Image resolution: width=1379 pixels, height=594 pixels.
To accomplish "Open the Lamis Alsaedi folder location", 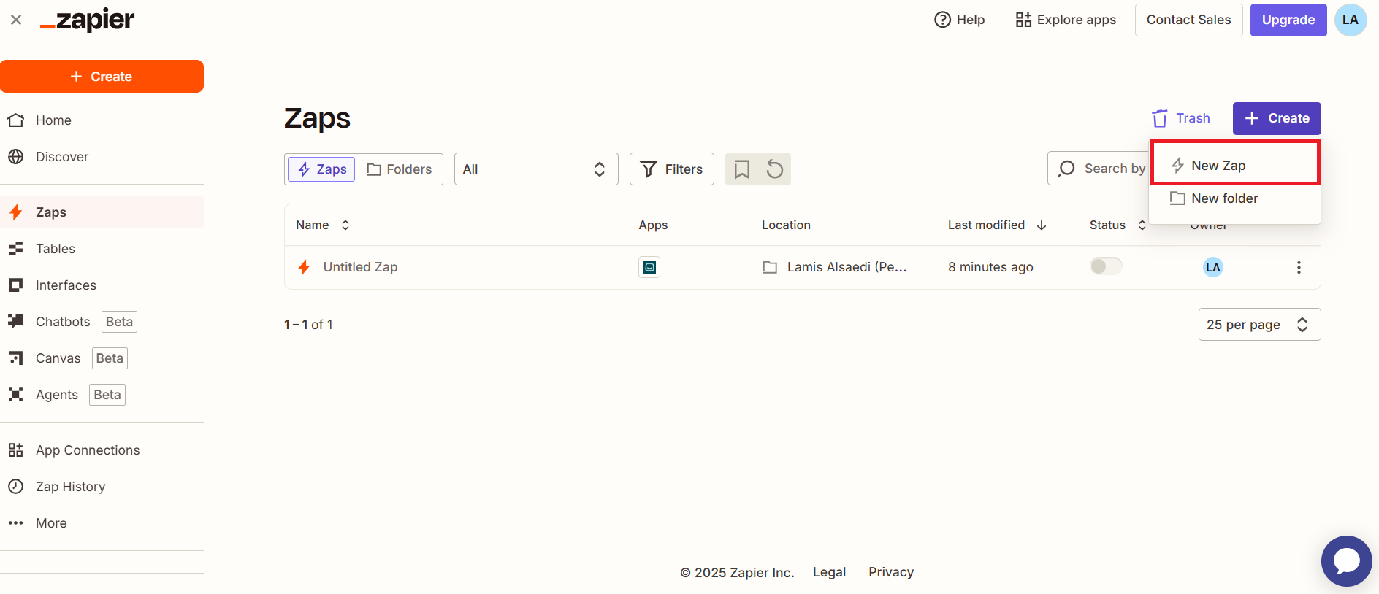I will point(835,267).
